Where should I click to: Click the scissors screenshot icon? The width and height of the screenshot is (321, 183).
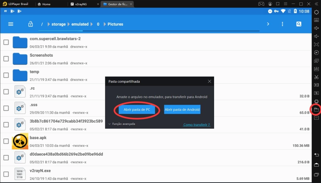(316, 77)
